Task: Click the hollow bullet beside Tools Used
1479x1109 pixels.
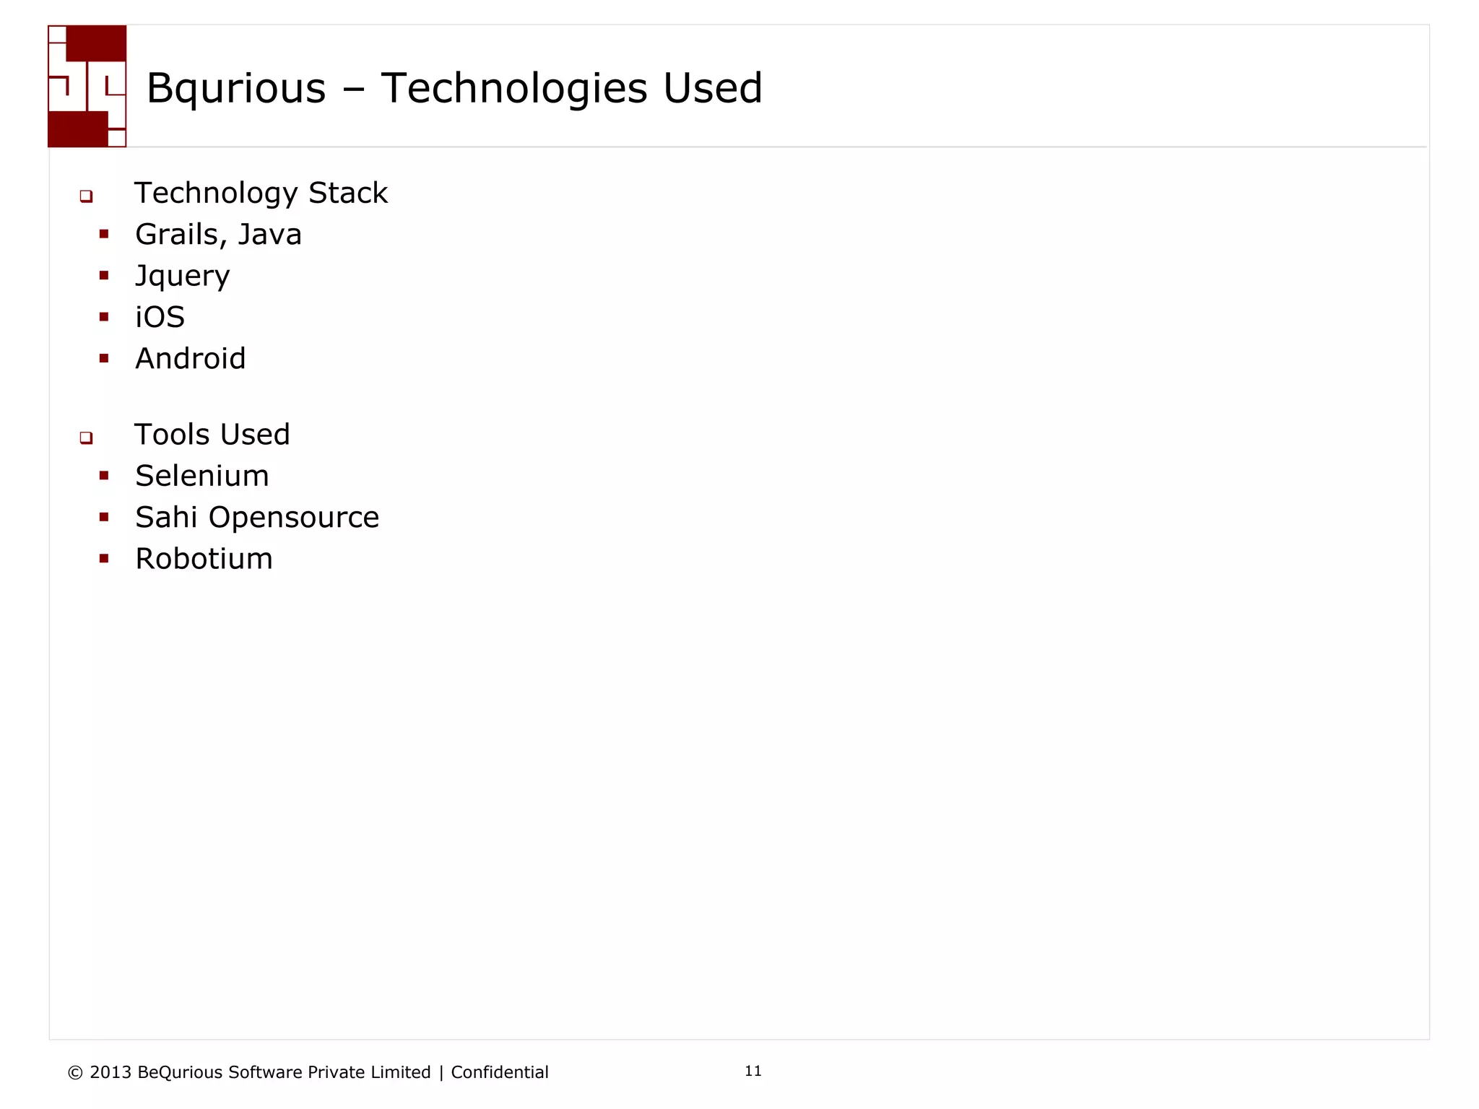Action: (87, 438)
